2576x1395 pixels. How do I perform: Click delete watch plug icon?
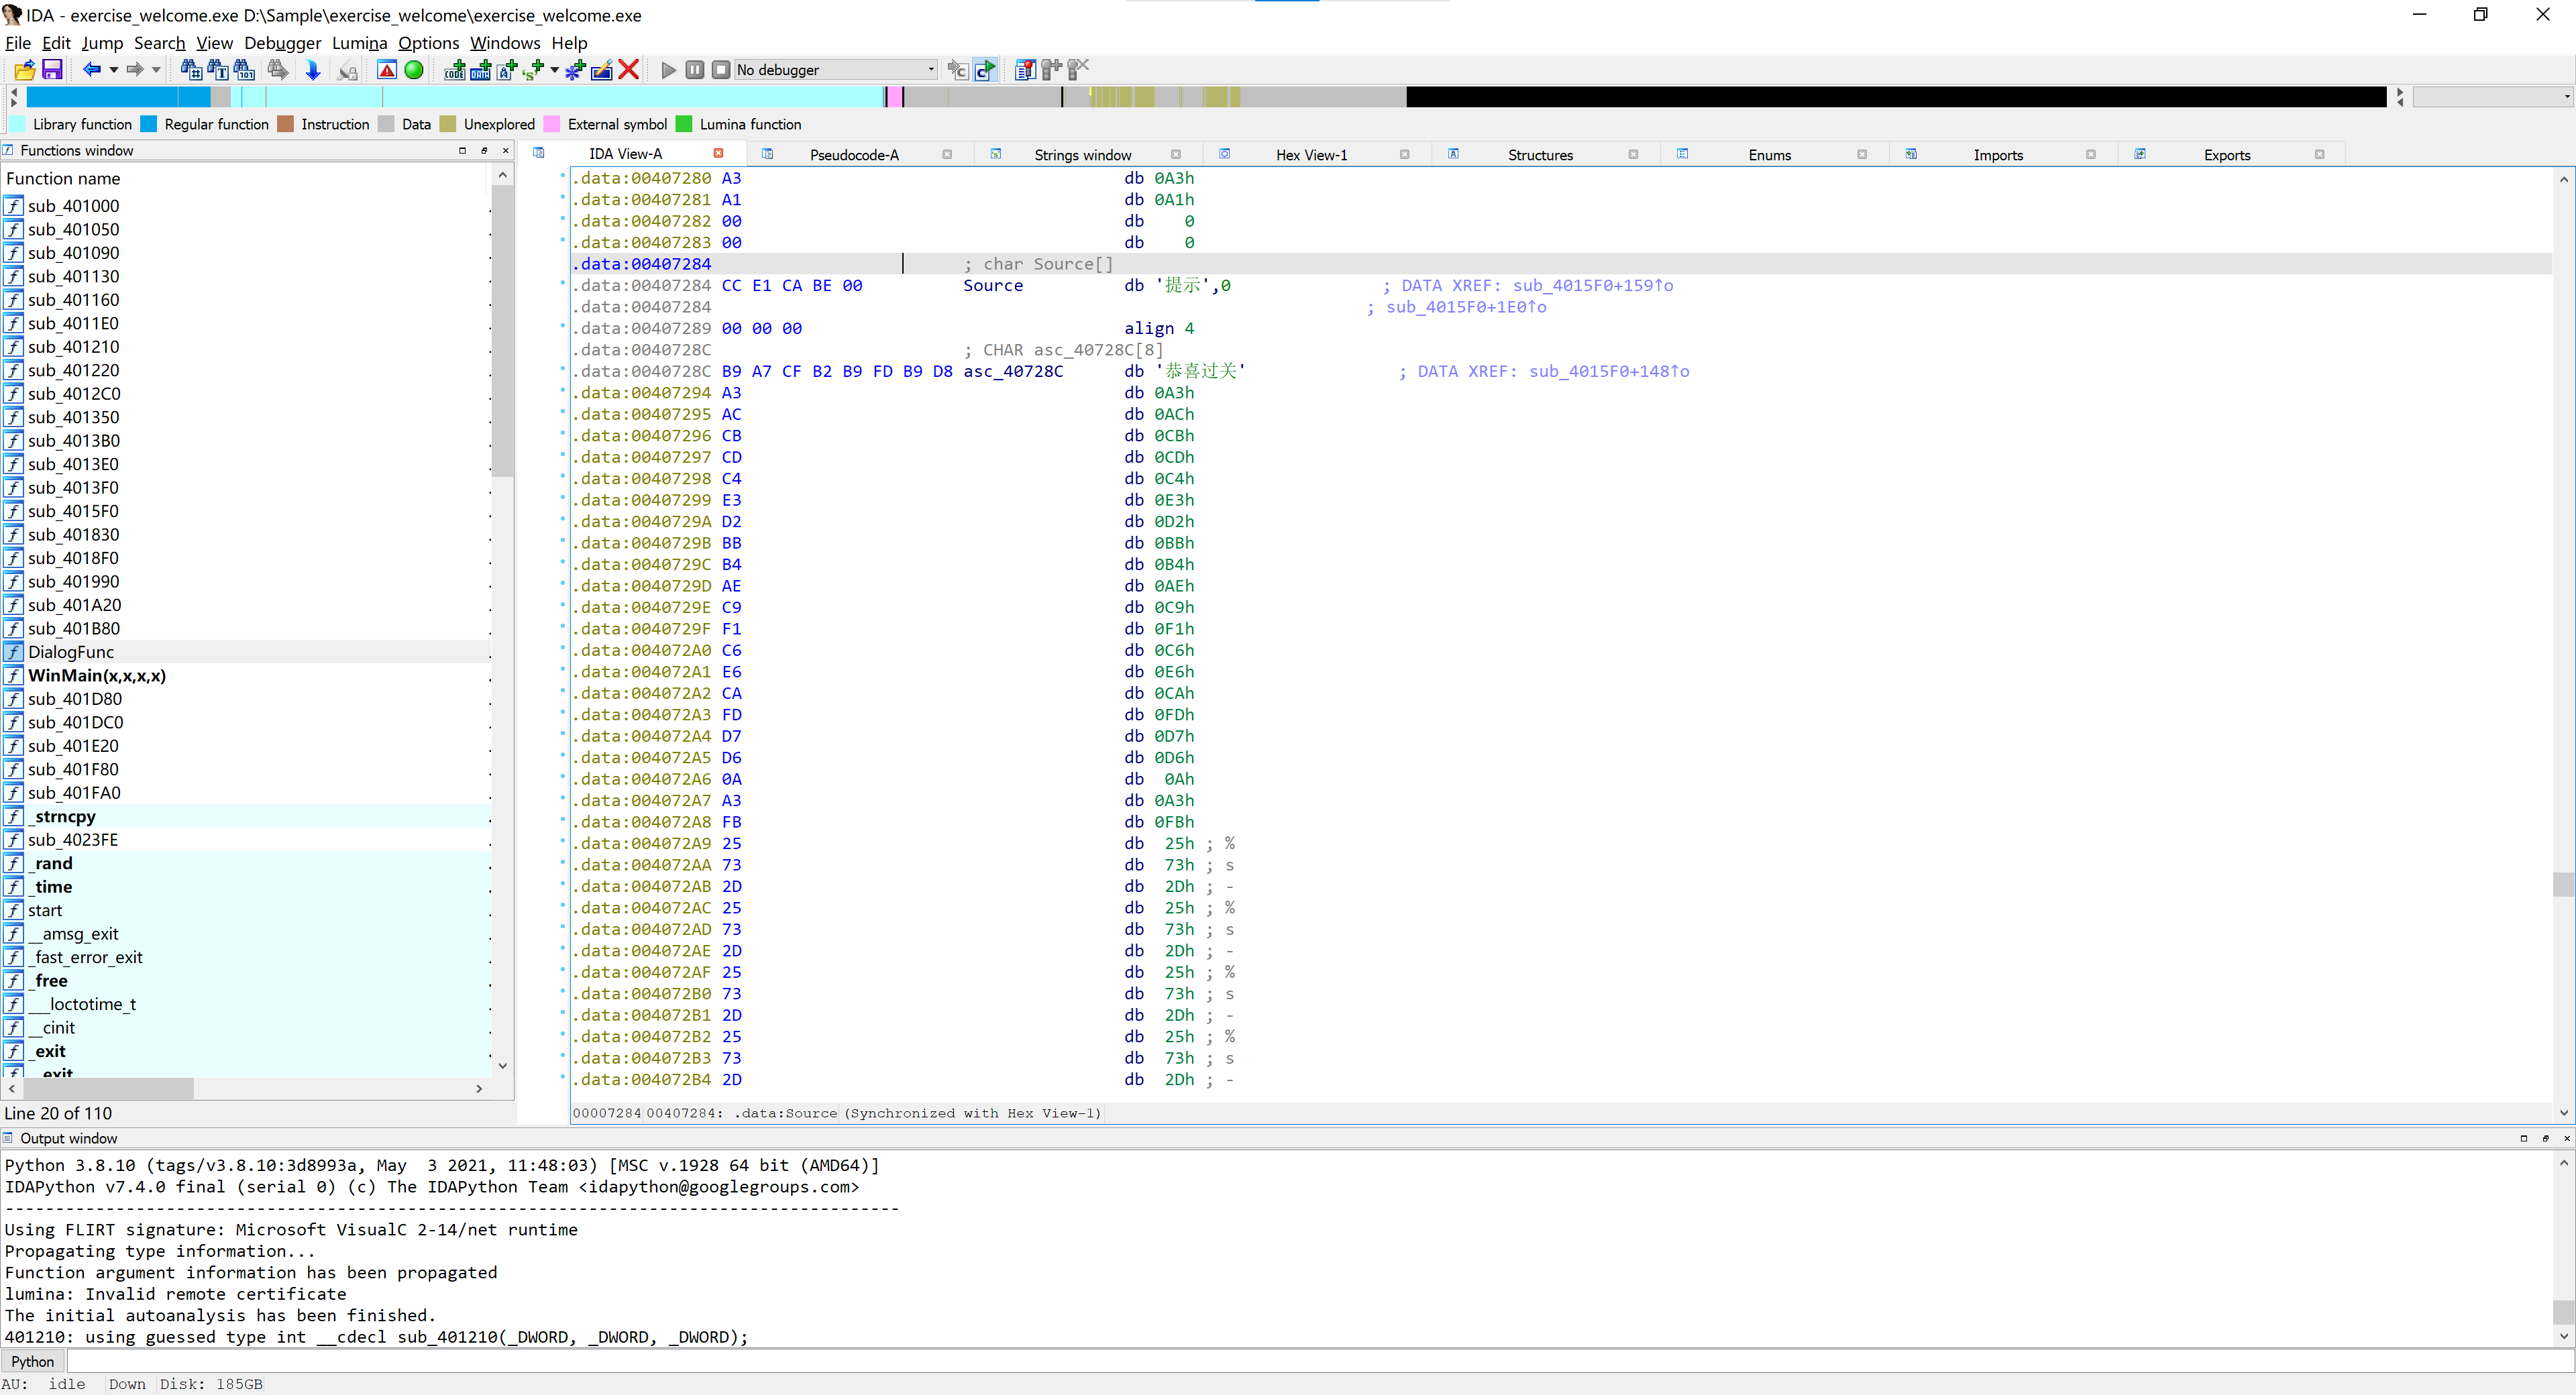point(1078,70)
